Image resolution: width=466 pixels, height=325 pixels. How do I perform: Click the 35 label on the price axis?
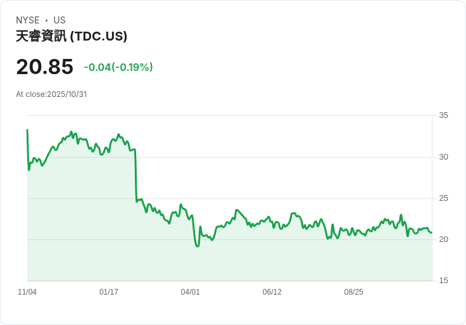tap(444, 115)
